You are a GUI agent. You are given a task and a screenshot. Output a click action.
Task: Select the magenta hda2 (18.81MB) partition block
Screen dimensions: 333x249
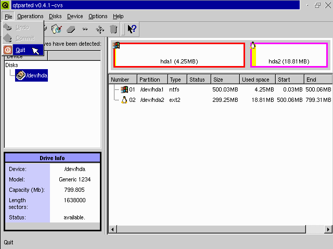pos(289,55)
